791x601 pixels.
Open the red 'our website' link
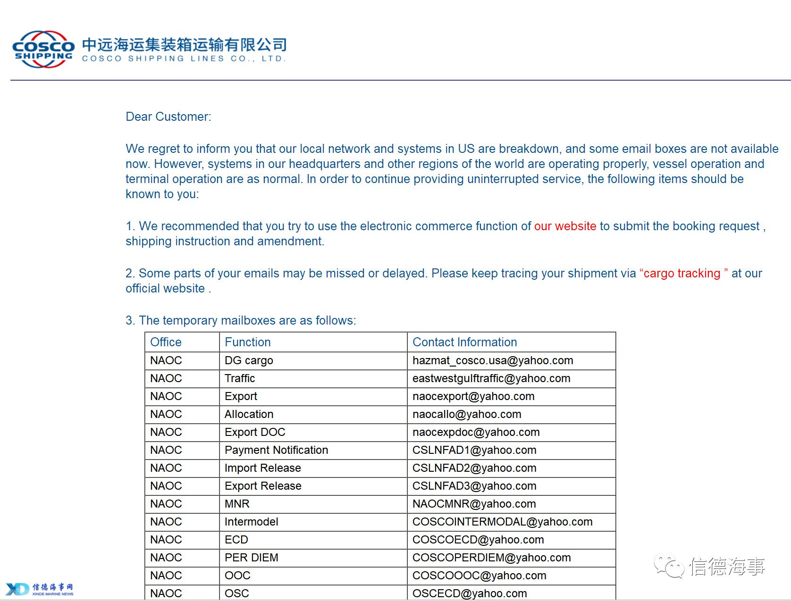click(x=565, y=226)
